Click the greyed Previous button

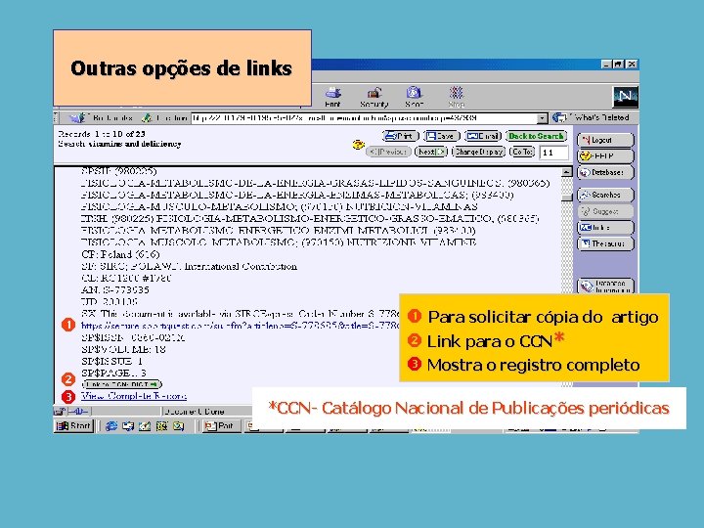(x=388, y=152)
